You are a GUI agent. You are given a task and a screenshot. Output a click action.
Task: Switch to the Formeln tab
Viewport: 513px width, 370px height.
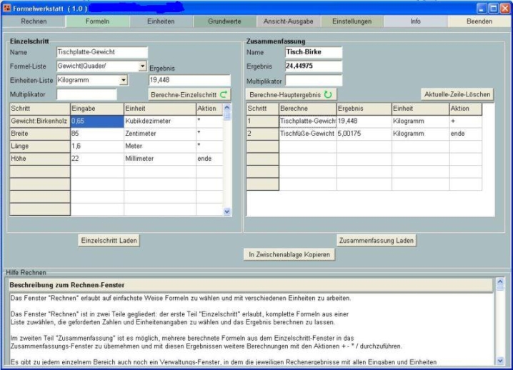(x=98, y=21)
